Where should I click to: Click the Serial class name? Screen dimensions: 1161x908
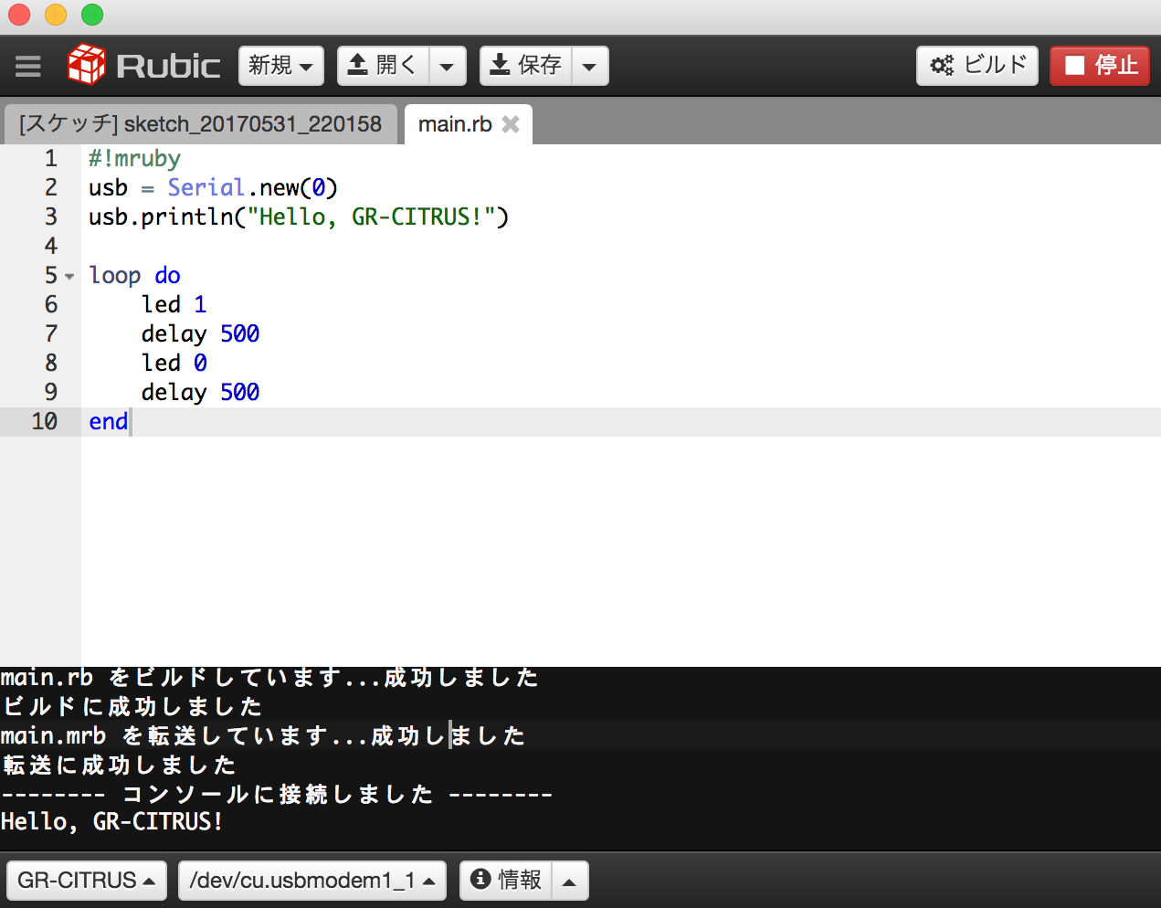click(x=206, y=187)
